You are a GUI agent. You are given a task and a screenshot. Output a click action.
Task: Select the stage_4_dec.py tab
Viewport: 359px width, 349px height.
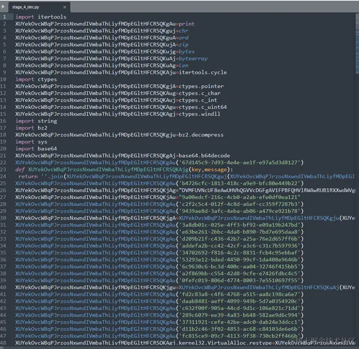point(39,7)
